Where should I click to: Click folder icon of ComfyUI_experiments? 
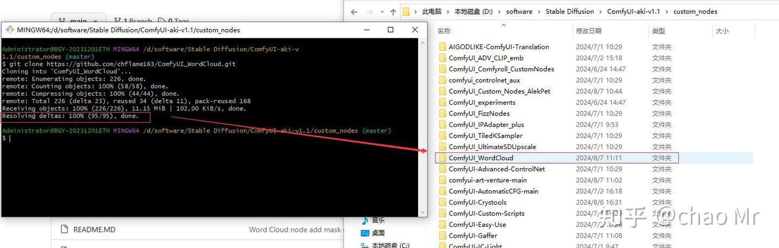click(x=443, y=102)
